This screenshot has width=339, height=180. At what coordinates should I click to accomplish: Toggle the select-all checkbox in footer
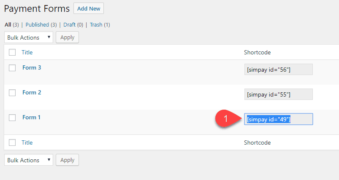tap(12, 142)
